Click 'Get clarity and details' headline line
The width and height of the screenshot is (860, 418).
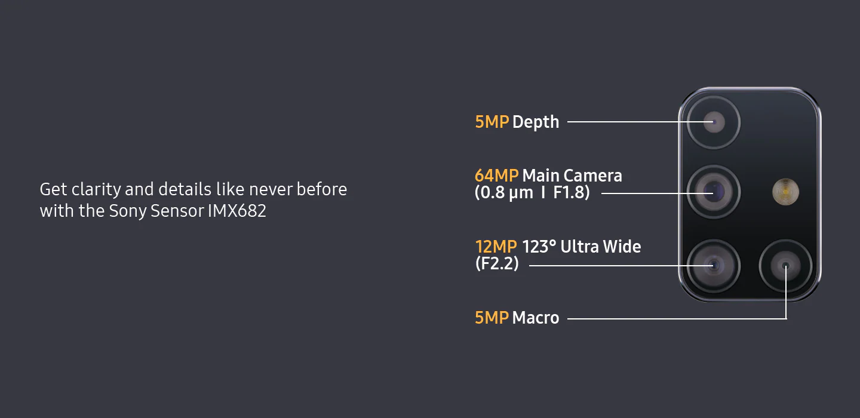[x=193, y=189]
